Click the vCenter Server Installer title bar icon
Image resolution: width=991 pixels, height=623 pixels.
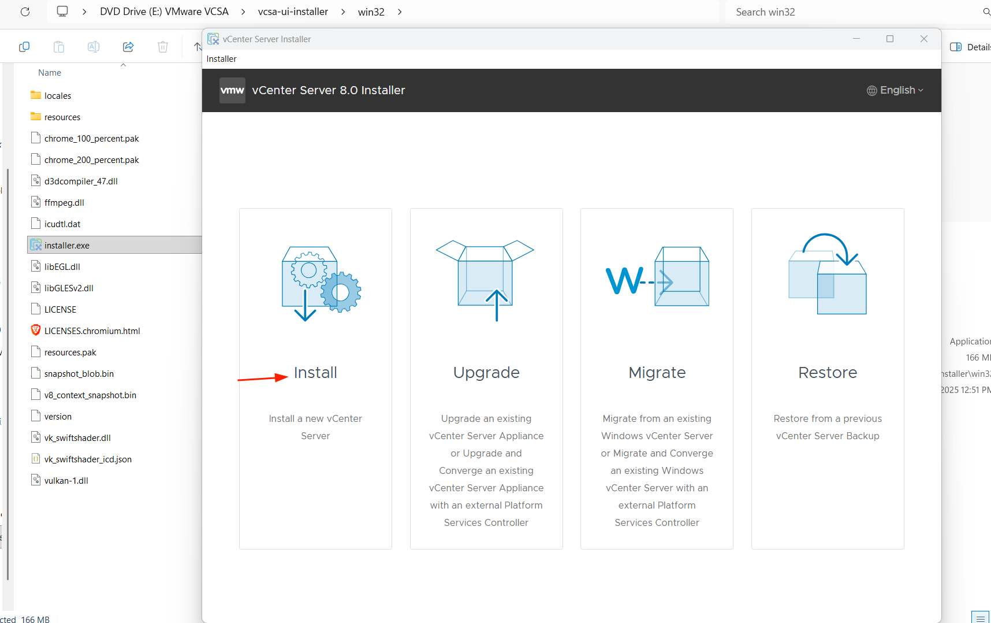tap(213, 39)
